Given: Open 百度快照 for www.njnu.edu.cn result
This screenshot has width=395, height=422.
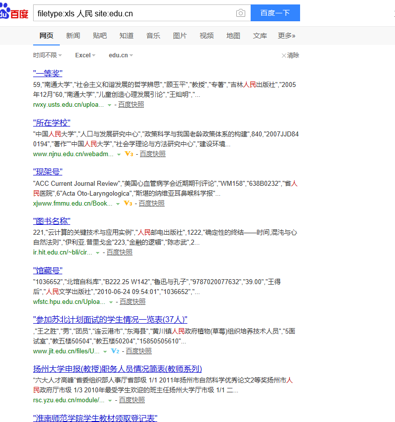Looking at the screenshot, I should pos(153,154).
